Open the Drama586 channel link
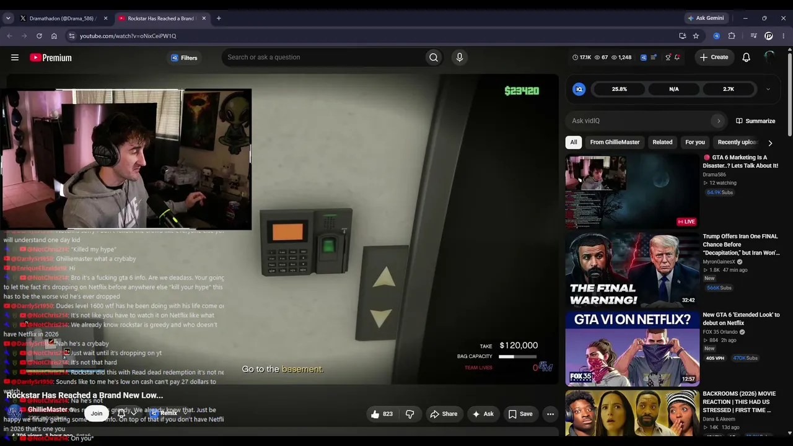The height and width of the screenshot is (446, 793). (x=714, y=175)
